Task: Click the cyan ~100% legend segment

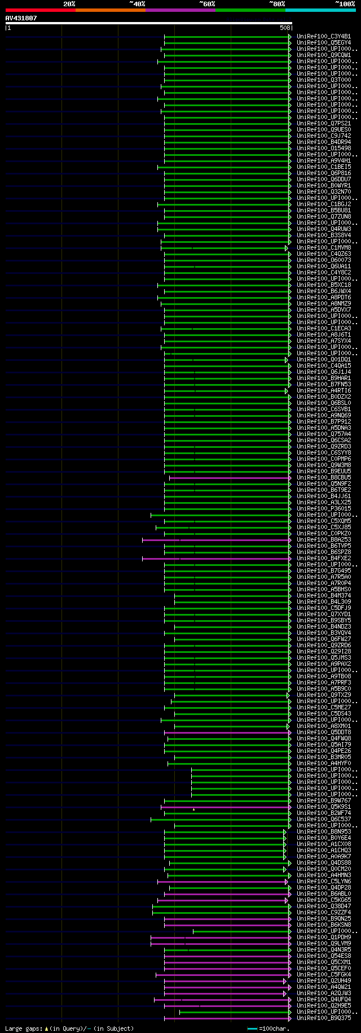Action: 320,10
